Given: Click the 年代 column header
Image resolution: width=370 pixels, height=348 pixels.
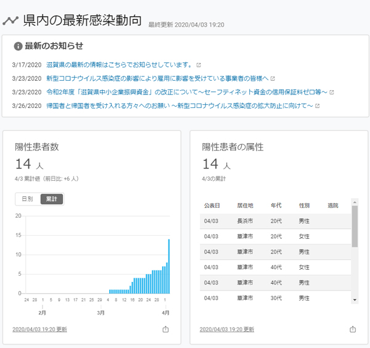Looking at the screenshot, I should coord(276,205).
